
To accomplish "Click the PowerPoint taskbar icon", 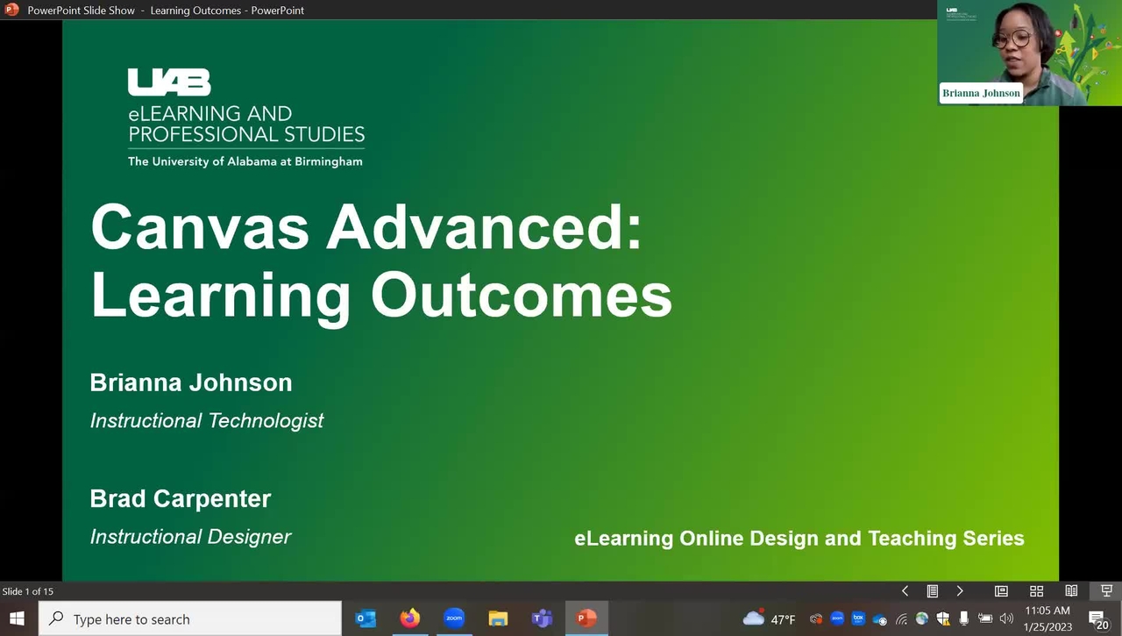I will (x=586, y=618).
